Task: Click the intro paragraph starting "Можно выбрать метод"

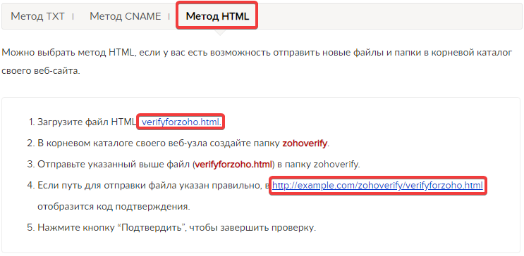Action: 256,62
